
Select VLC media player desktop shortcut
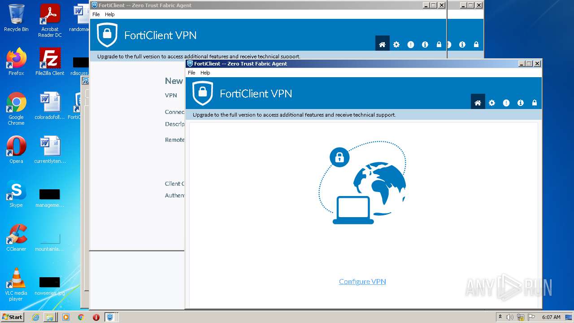click(x=16, y=284)
